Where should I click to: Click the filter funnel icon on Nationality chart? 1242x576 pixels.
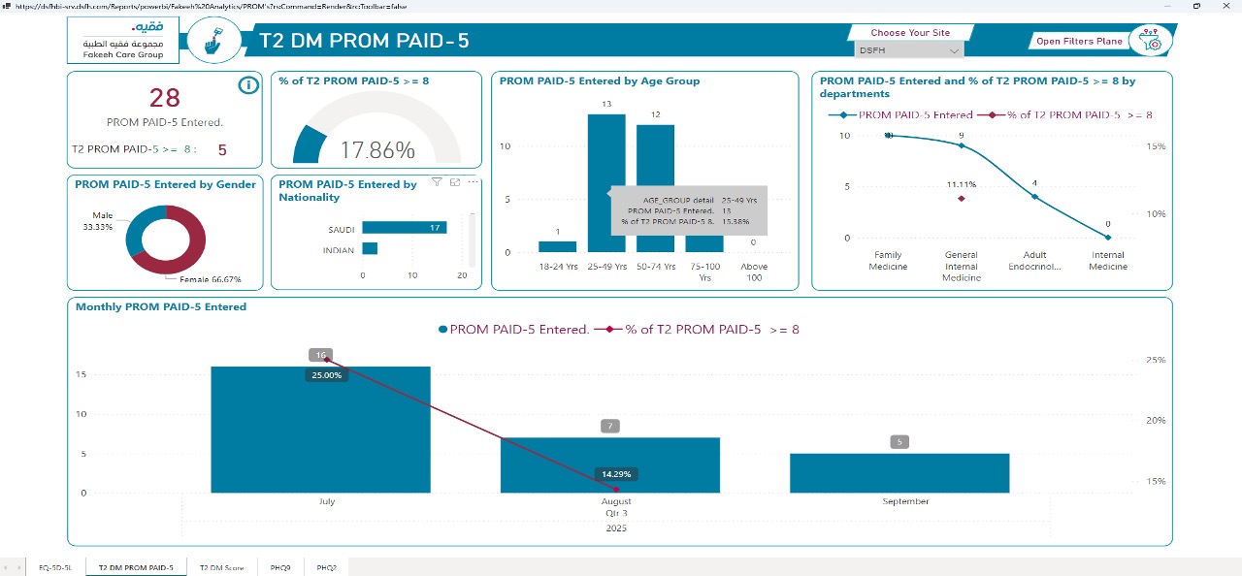437,181
